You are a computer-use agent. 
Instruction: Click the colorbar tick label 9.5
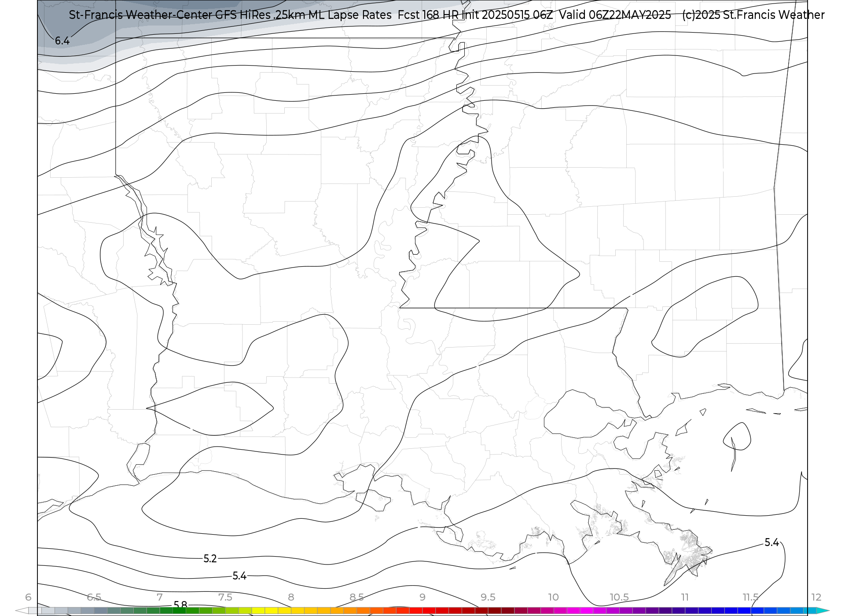coord(488,597)
